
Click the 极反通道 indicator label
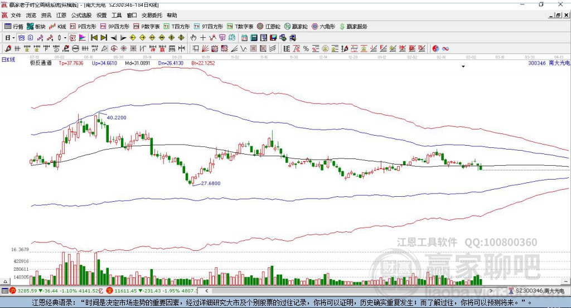[41, 63]
